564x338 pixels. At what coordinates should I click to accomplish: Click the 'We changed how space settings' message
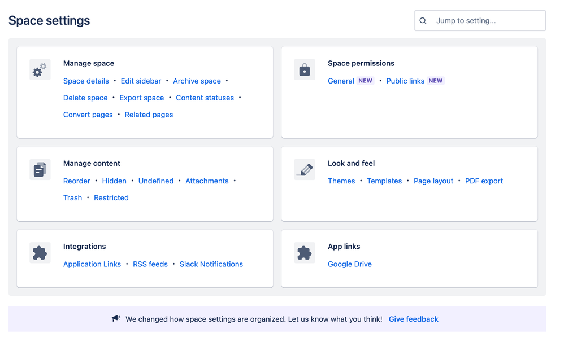(x=254, y=319)
